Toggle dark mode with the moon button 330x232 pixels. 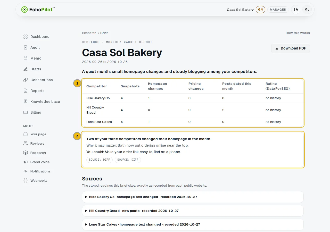pos(307,10)
